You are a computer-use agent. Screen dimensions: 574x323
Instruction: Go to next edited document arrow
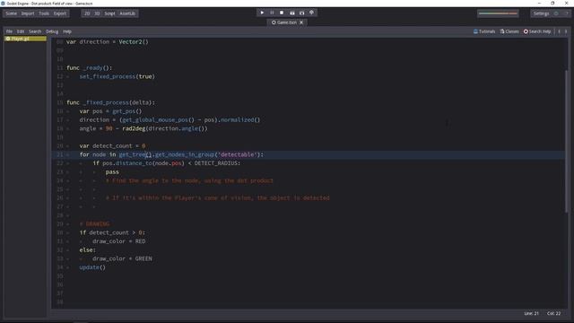pos(566,31)
